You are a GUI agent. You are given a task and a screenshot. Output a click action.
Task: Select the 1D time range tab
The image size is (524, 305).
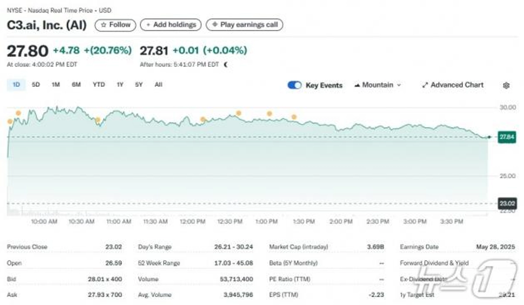click(16, 85)
